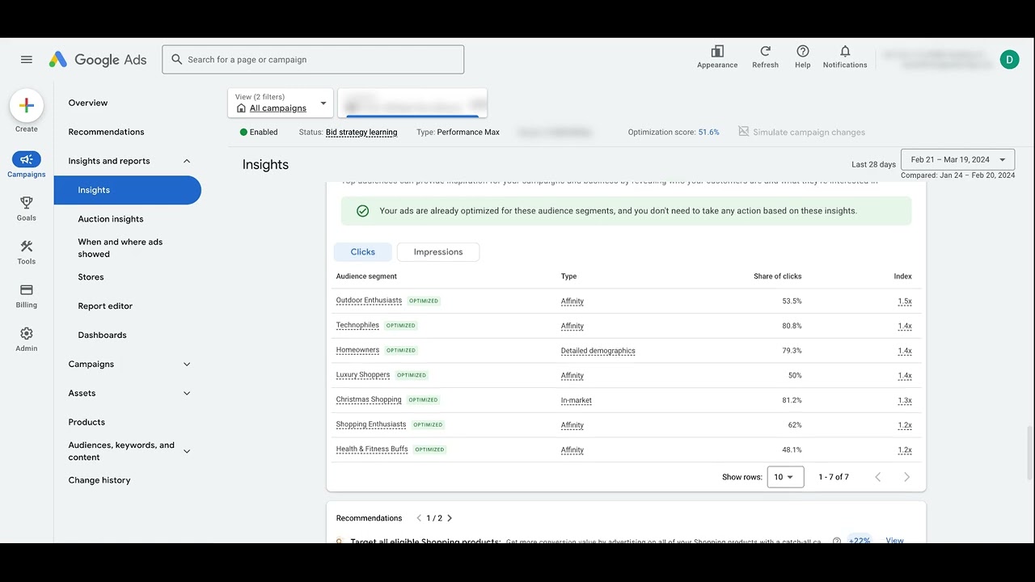Open the hamburger main menu
Screen dimensions: 1035x582
[x=27, y=60]
